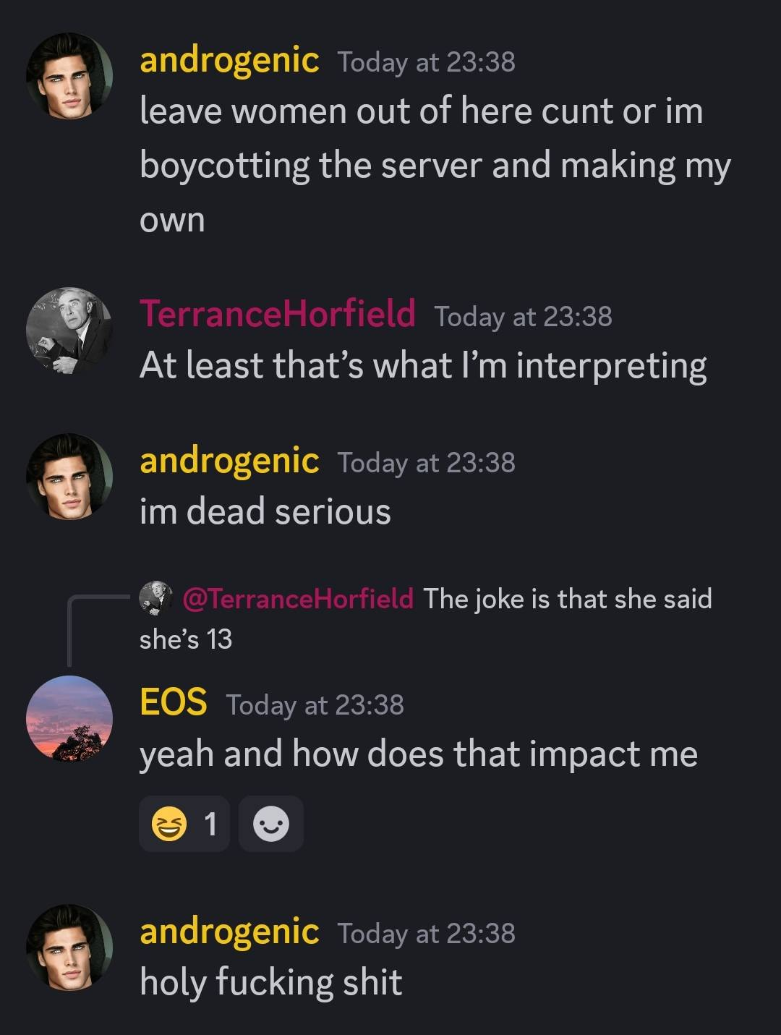Open EOS's sunset profile avatar

point(69,718)
